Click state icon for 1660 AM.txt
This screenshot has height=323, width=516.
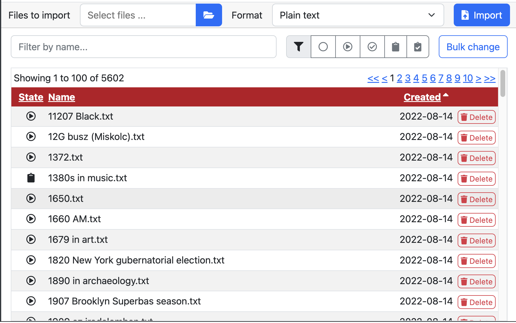31,219
